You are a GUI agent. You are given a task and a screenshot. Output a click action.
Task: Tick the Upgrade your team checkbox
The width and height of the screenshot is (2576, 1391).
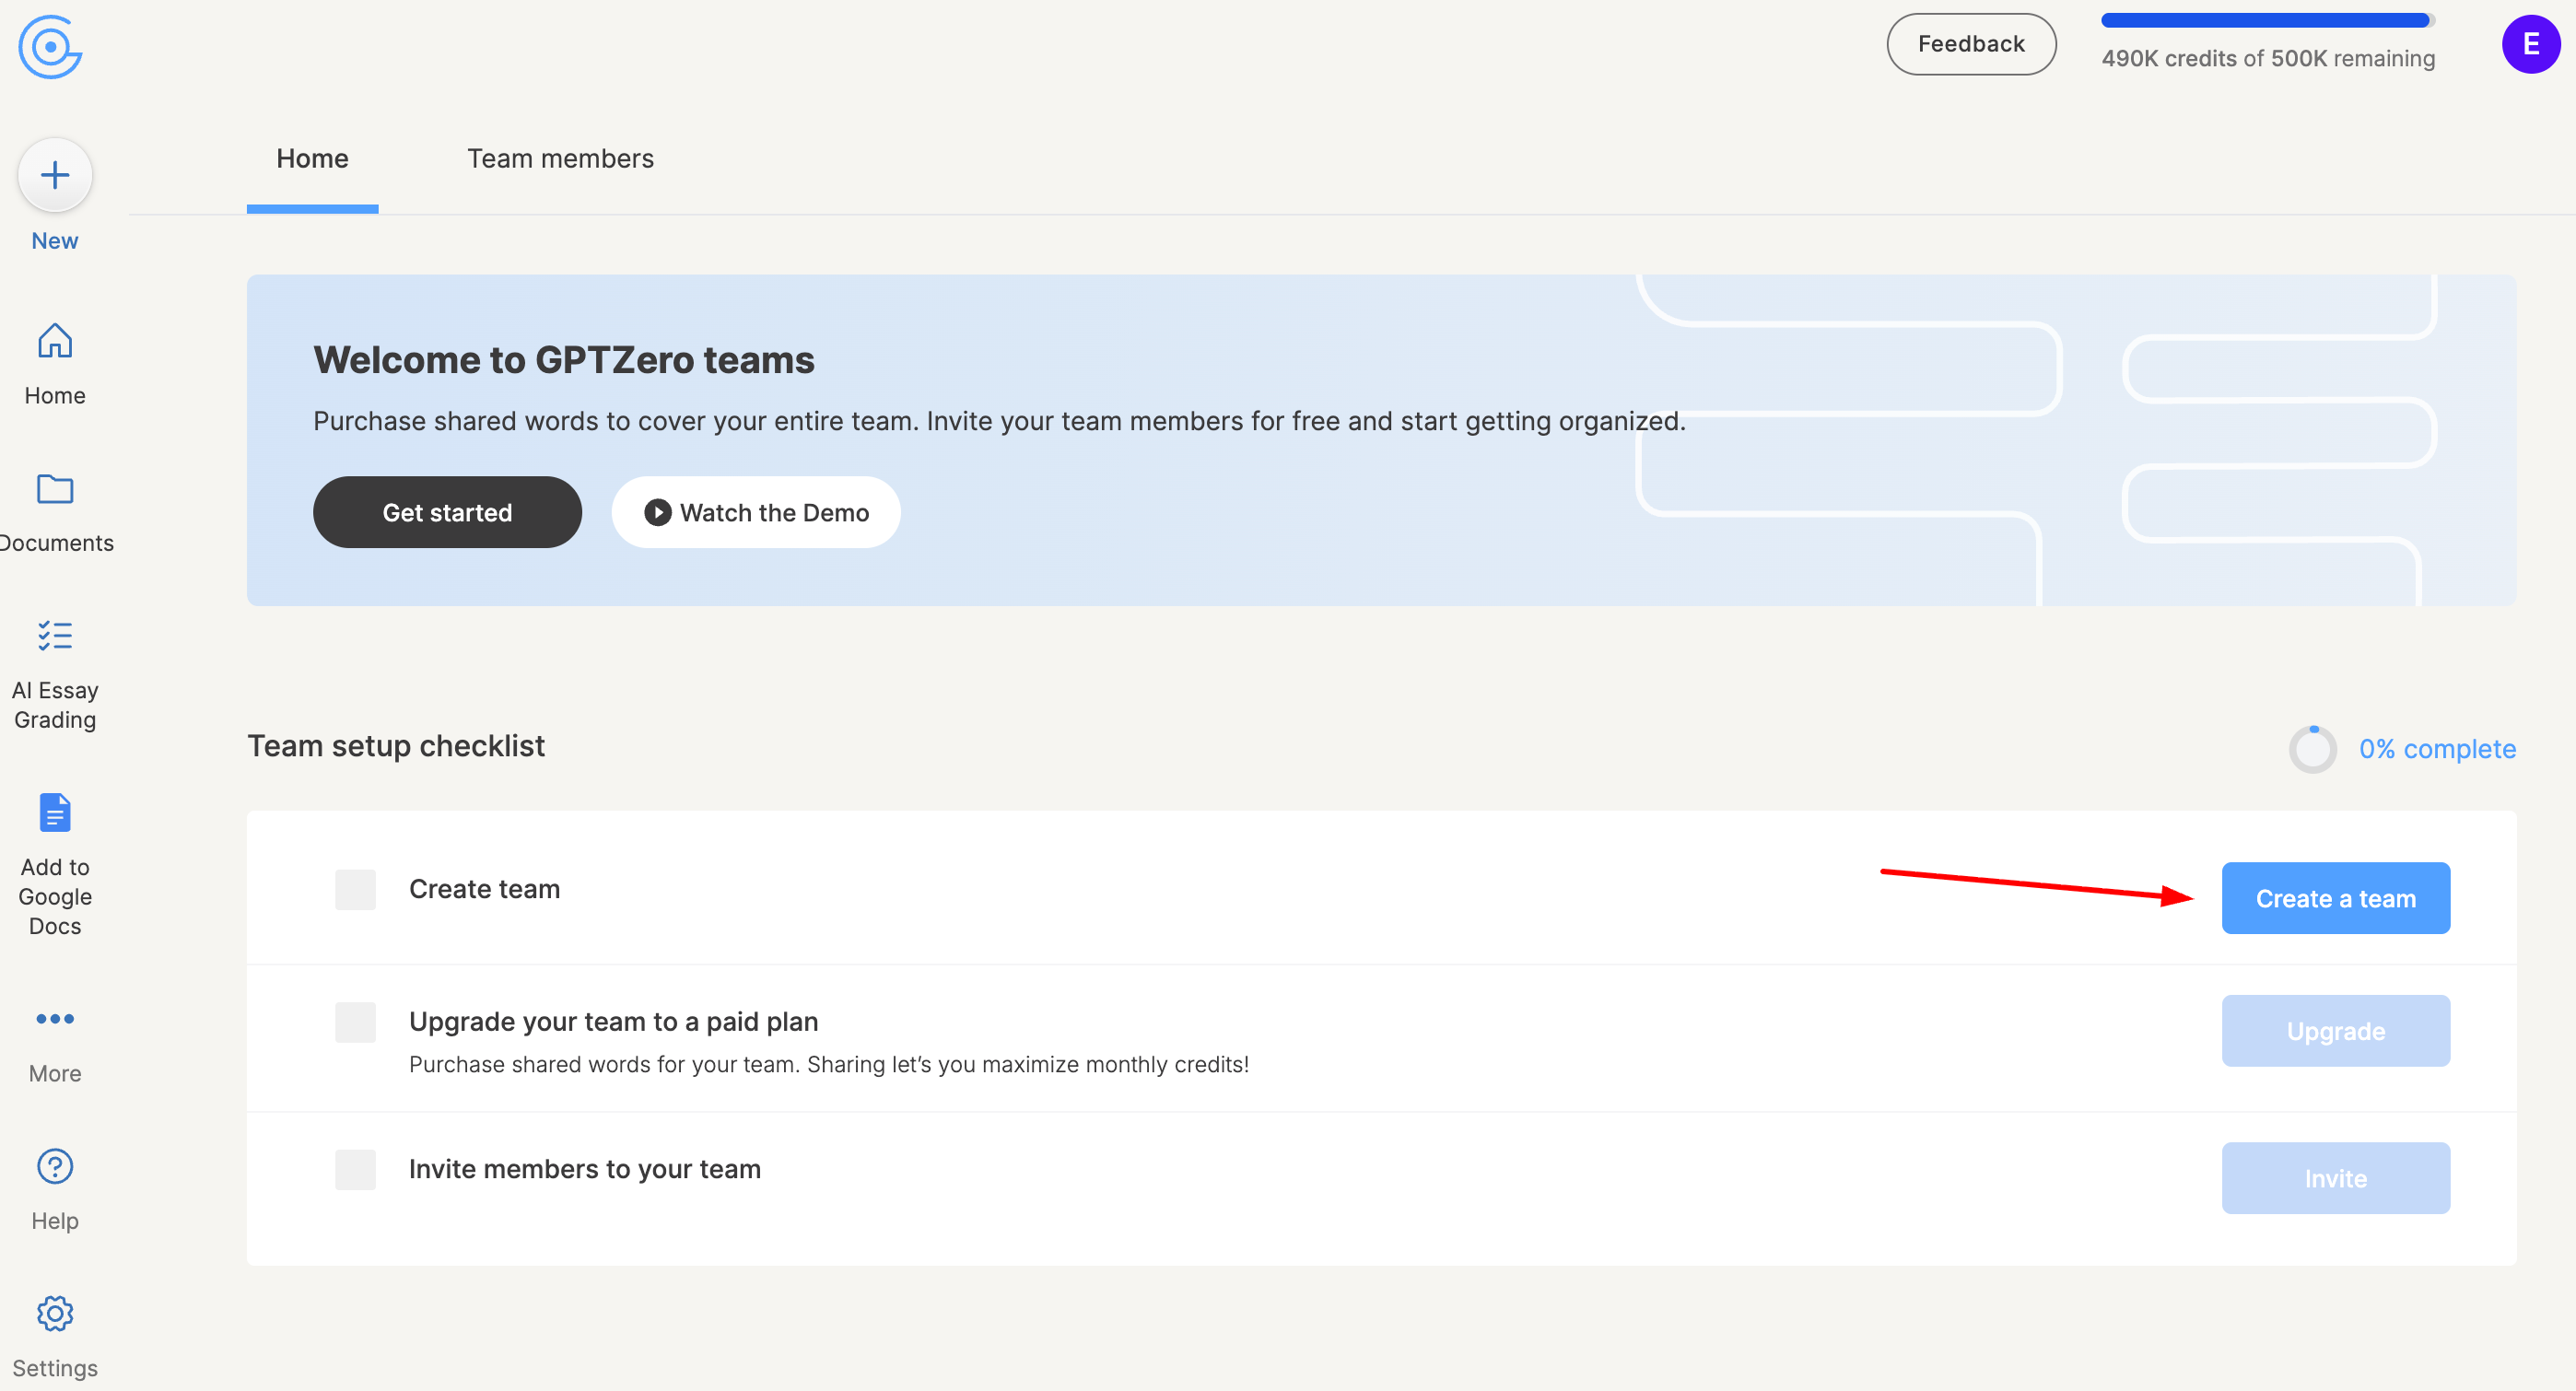tap(355, 1022)
